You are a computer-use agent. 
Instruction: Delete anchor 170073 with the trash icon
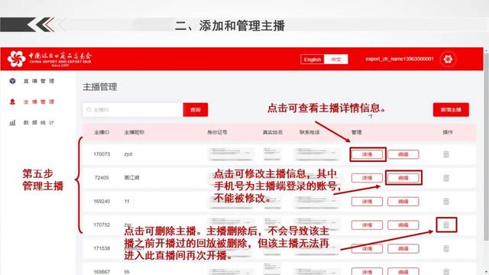click(x=446, y=154)
